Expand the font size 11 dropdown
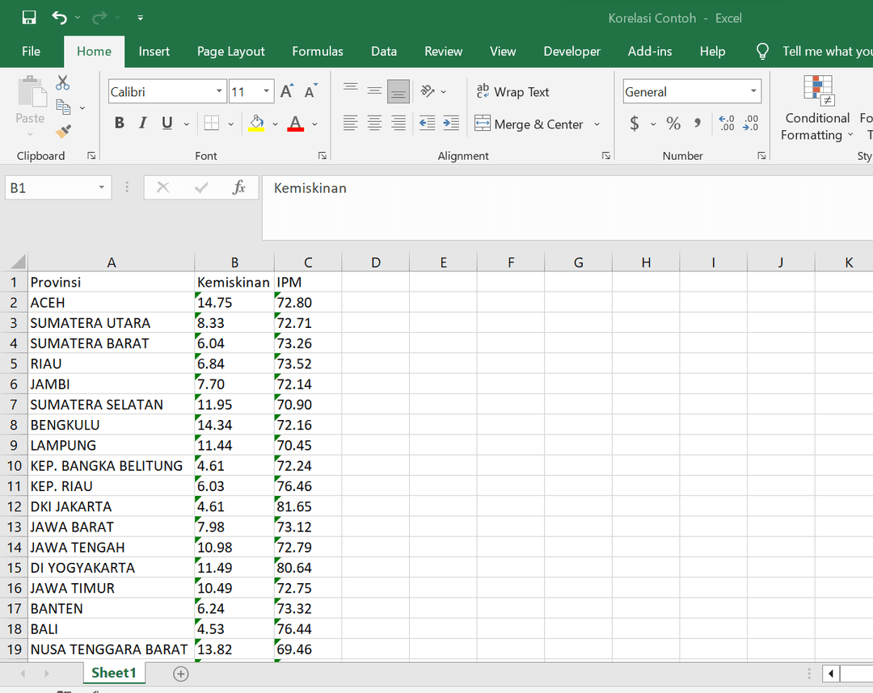This screenshot has height=693, width=873. pos(266,91)
